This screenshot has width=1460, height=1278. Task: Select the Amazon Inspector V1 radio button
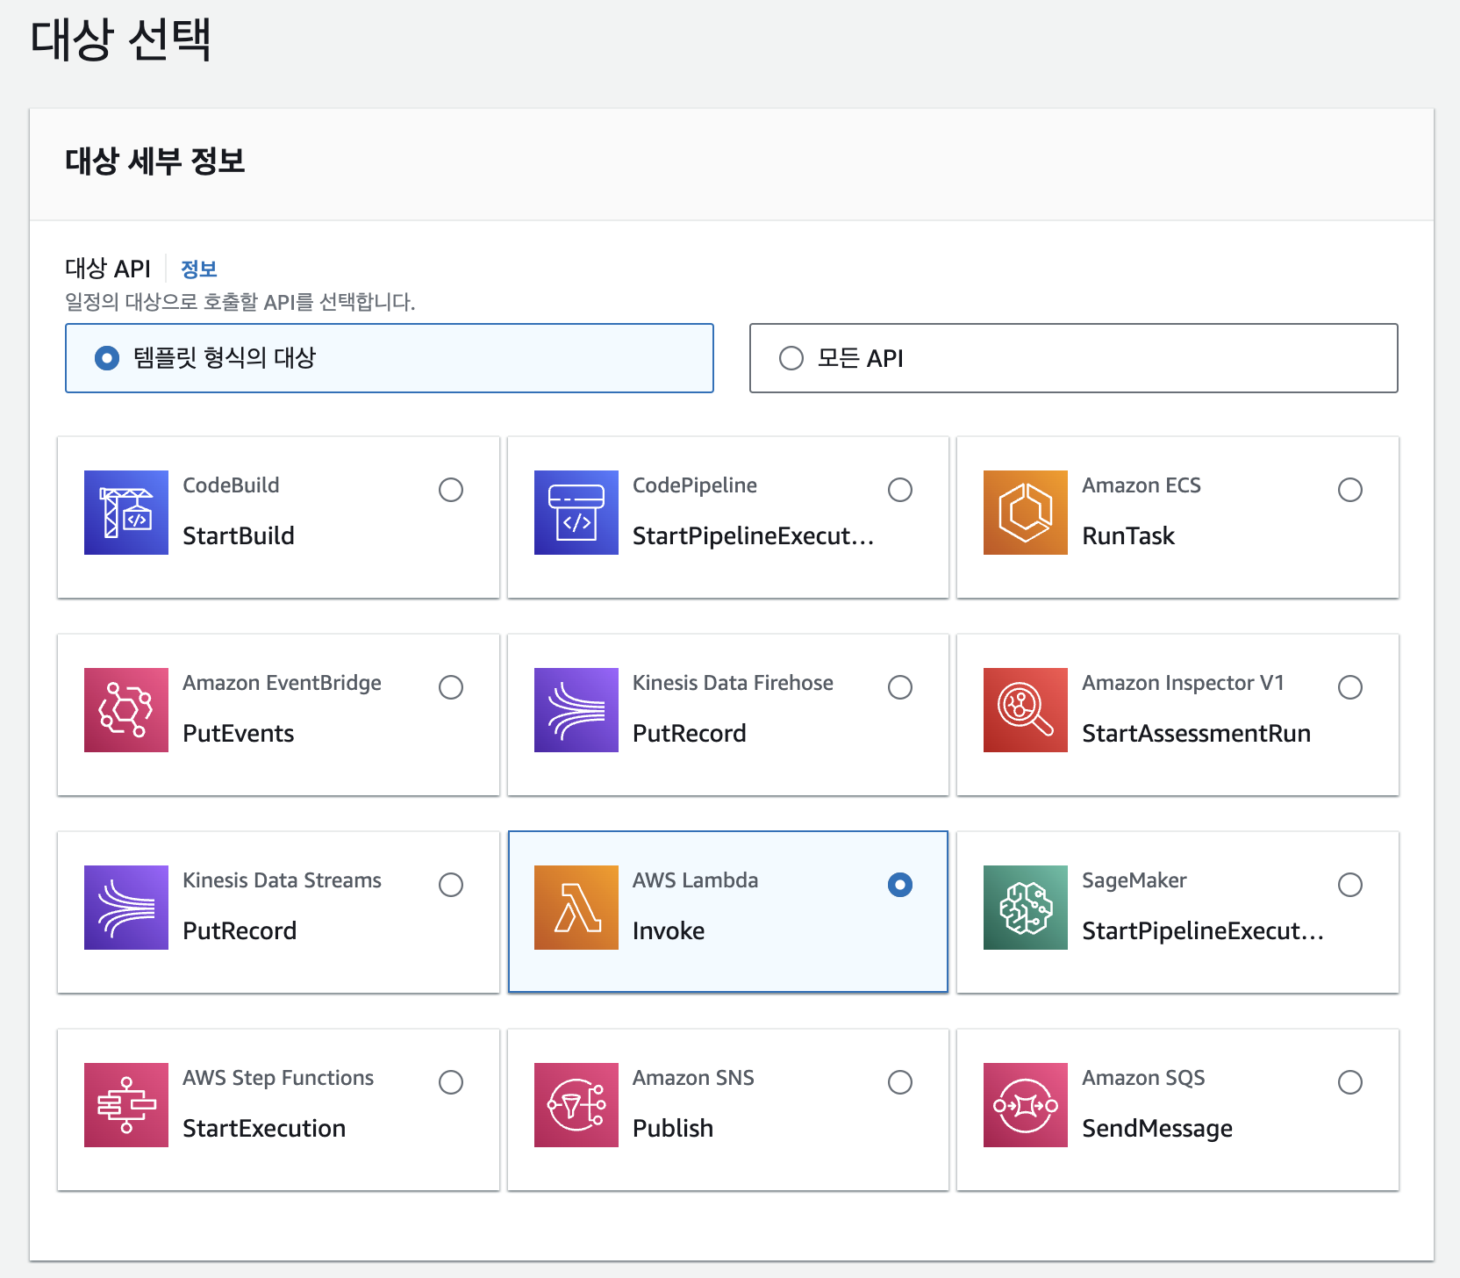[x=1350, y=687]
